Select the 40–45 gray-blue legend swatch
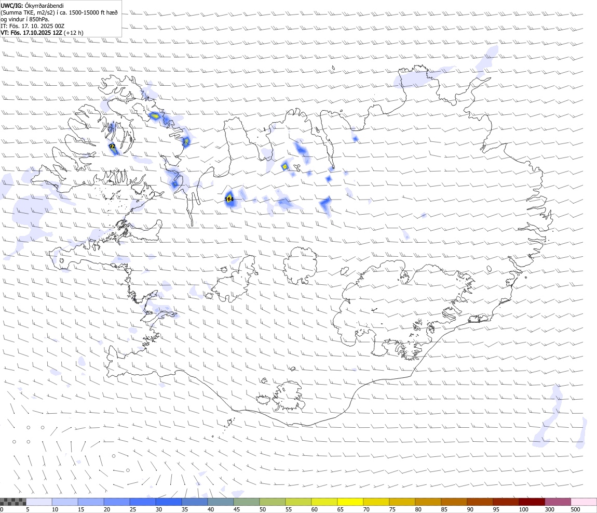Screen dimensions: 597x513 (221, 502)
